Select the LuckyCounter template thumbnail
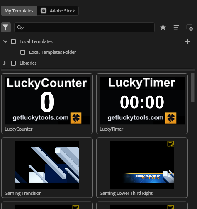The image size is (197, 209). 47,101
